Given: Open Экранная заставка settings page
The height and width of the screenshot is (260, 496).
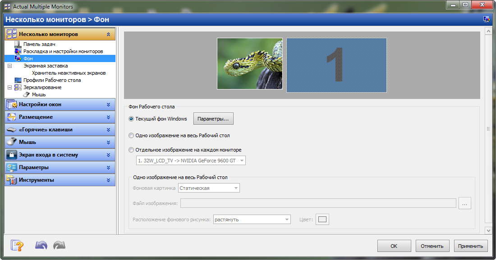Looking at the screenshot, I should (46, 66).
